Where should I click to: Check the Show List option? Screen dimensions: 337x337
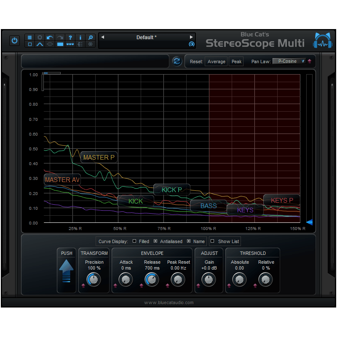213,241
